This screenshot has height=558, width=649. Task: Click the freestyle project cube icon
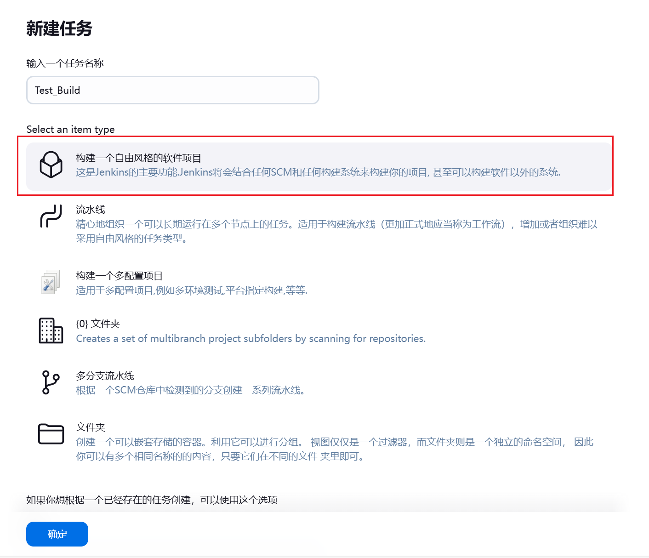[x=51, y=165]
